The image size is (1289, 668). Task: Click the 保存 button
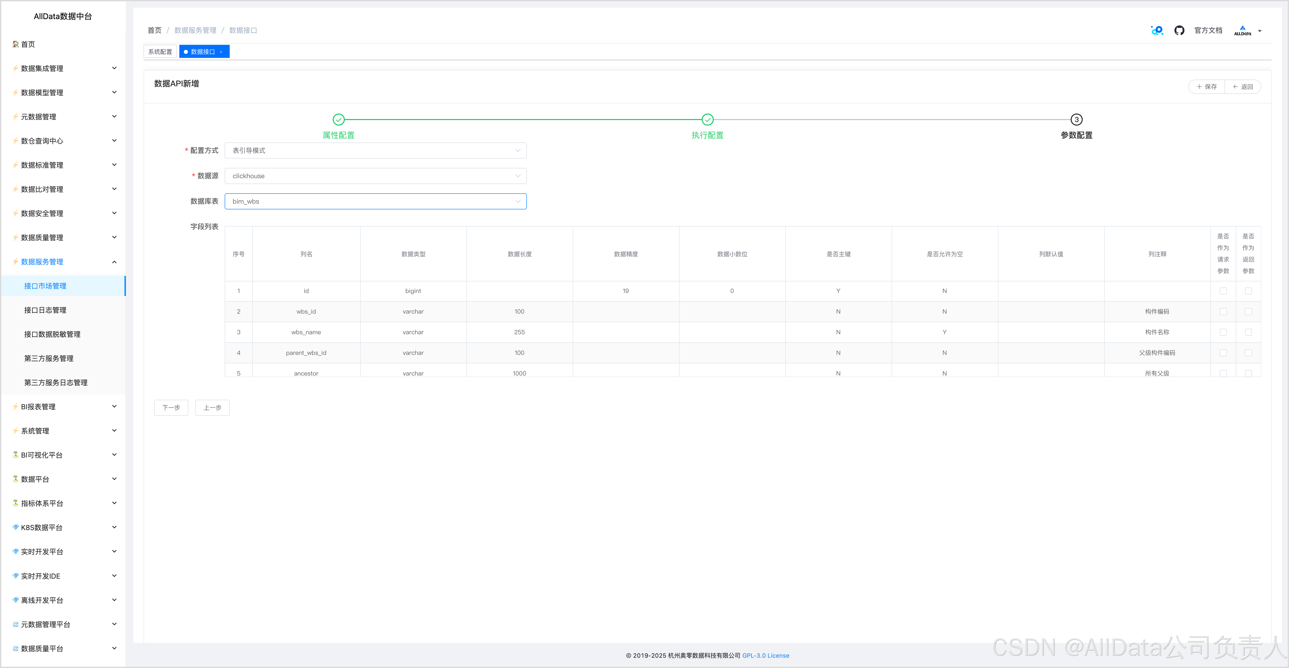point(1206,87)
